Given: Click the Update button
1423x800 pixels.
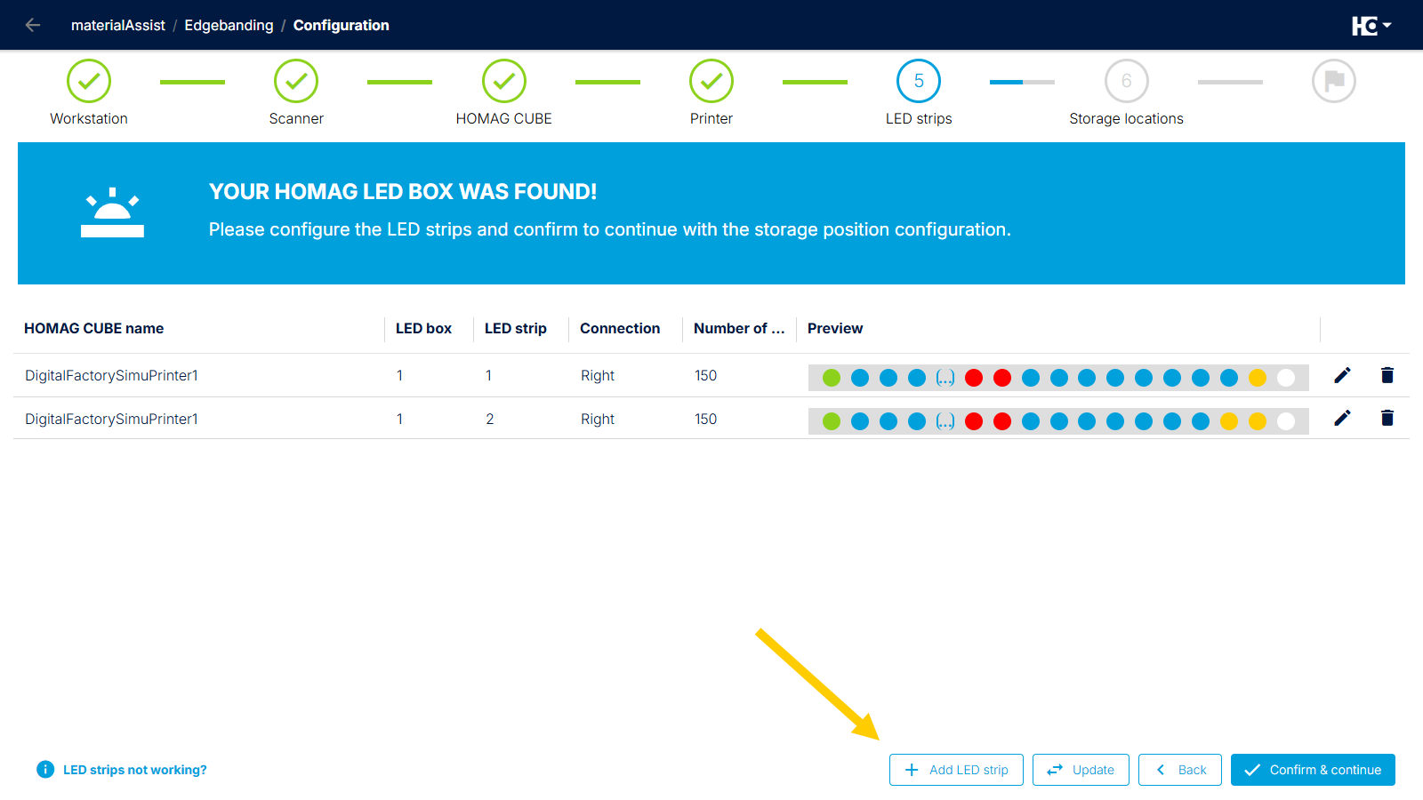Looking at the screenshot, I should 1081,770.
